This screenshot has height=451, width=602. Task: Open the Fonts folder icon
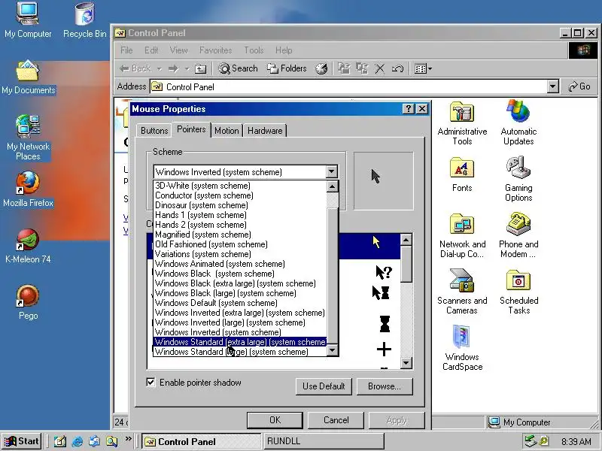[x=462, y=174]
